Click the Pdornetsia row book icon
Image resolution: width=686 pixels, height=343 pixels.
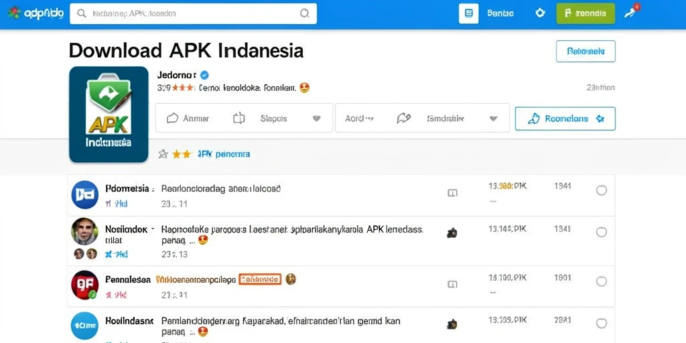[x=452, y=193]
